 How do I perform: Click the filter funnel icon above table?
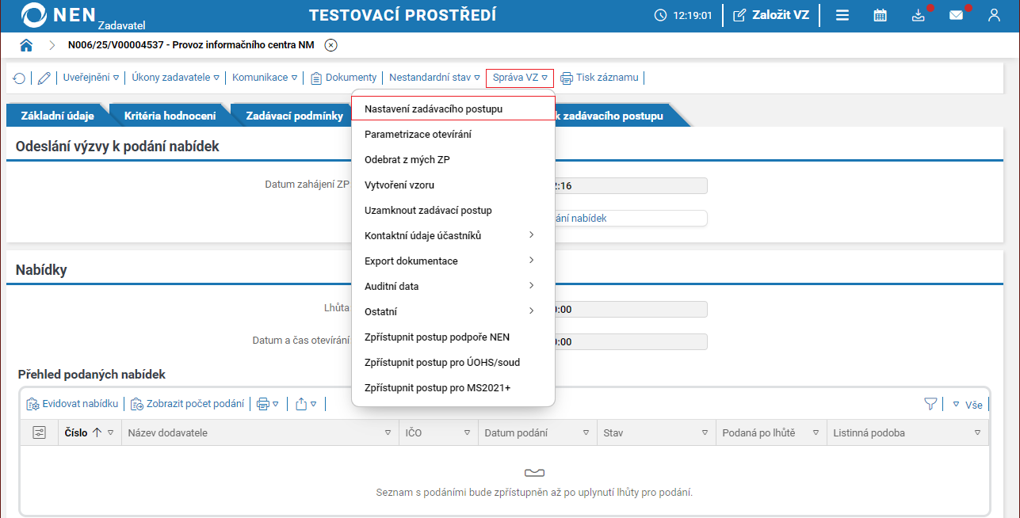coord(930,404)
